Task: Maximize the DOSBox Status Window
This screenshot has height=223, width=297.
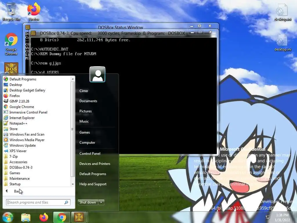Action: (200, 26)
